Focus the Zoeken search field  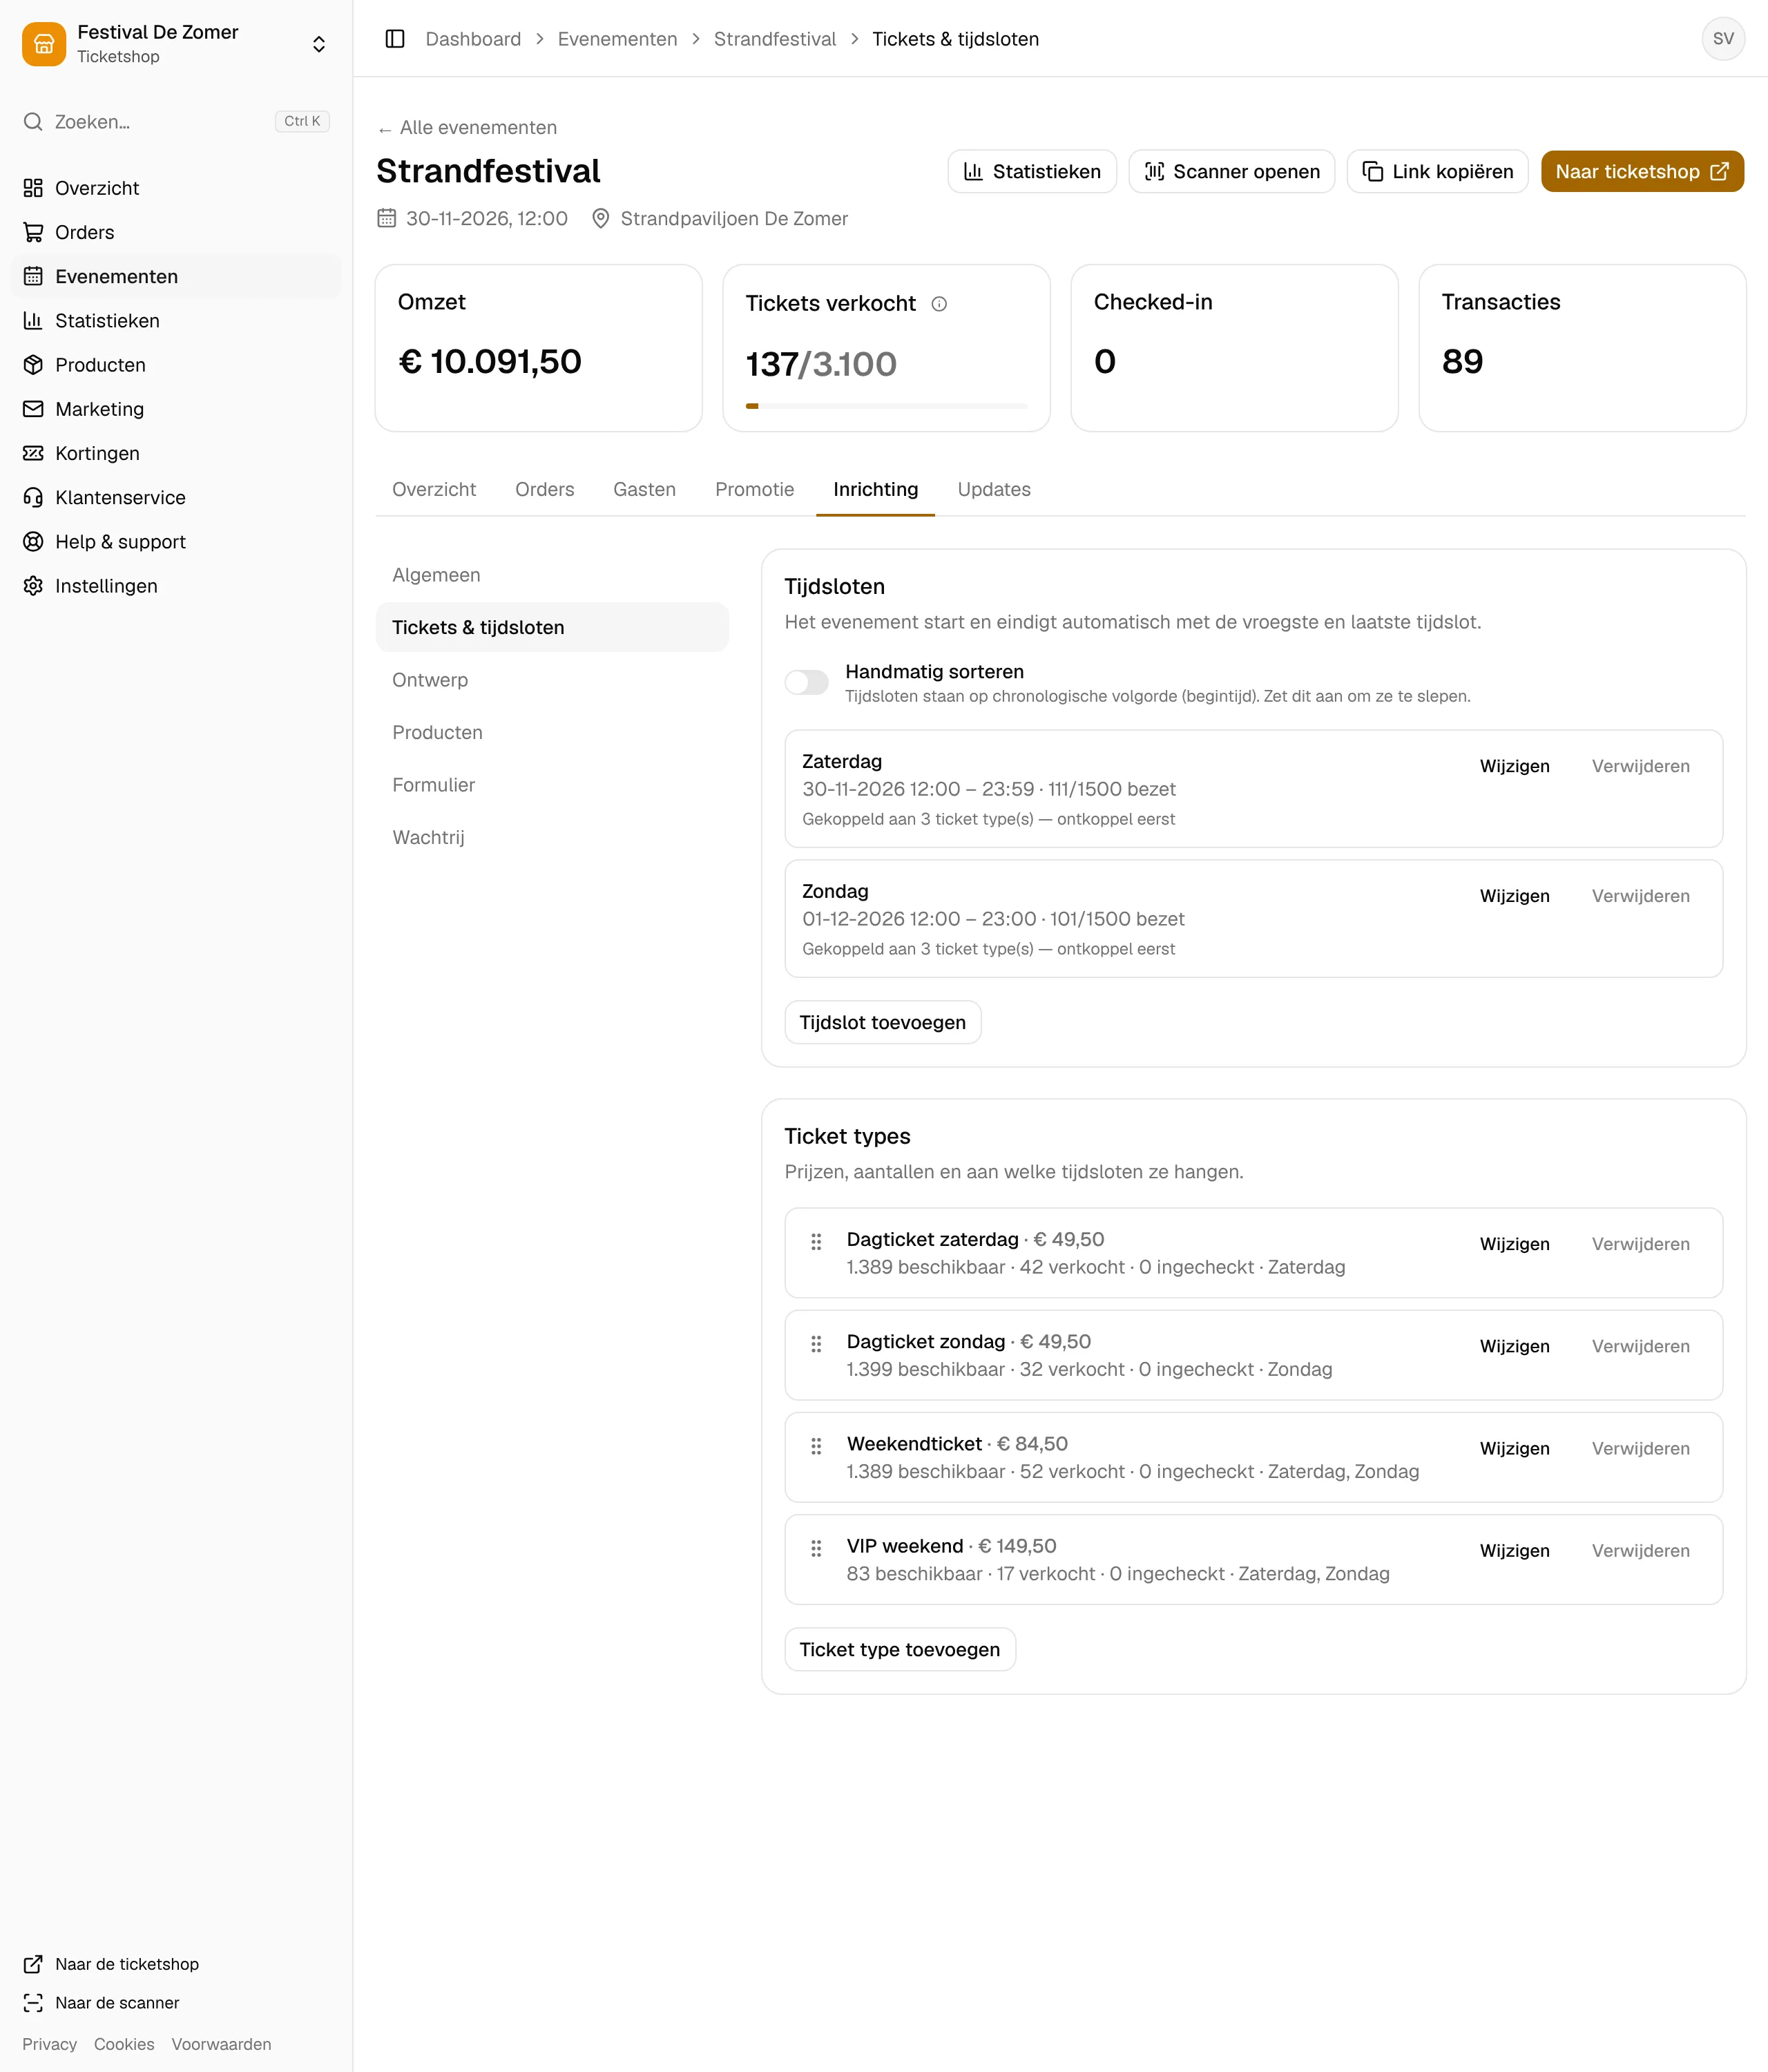pos(176,122)
